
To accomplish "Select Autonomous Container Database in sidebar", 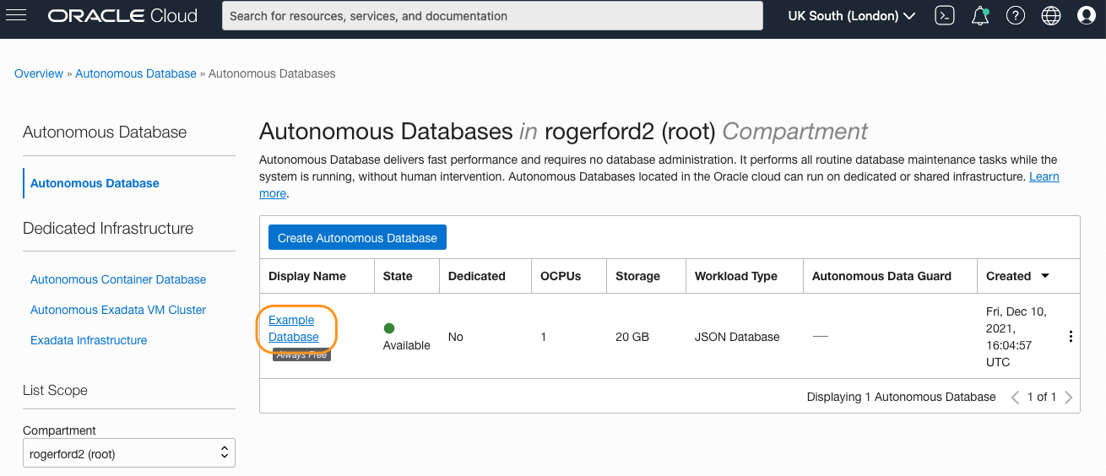I will click(118, 279).
